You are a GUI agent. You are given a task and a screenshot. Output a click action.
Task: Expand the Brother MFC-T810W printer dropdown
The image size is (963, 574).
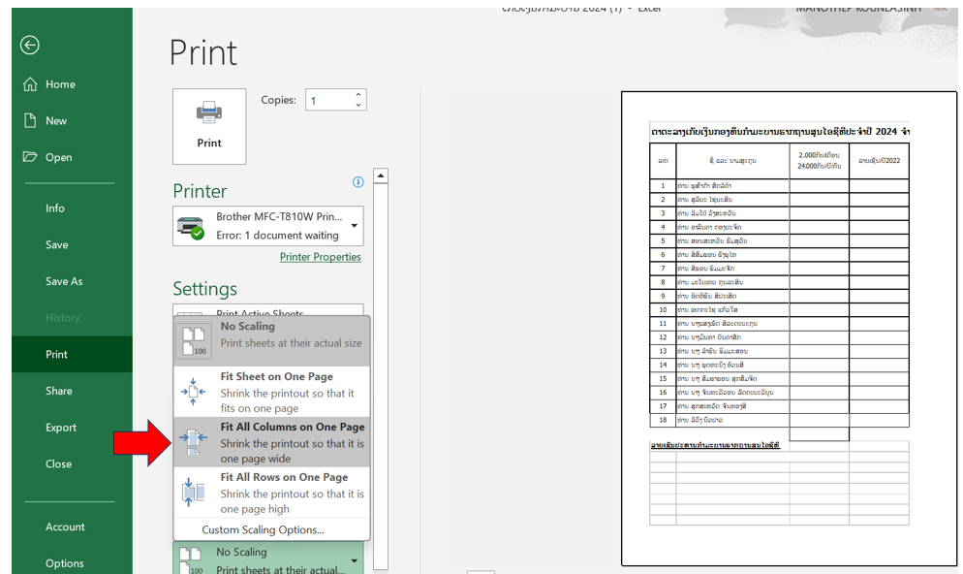(354, 227)
